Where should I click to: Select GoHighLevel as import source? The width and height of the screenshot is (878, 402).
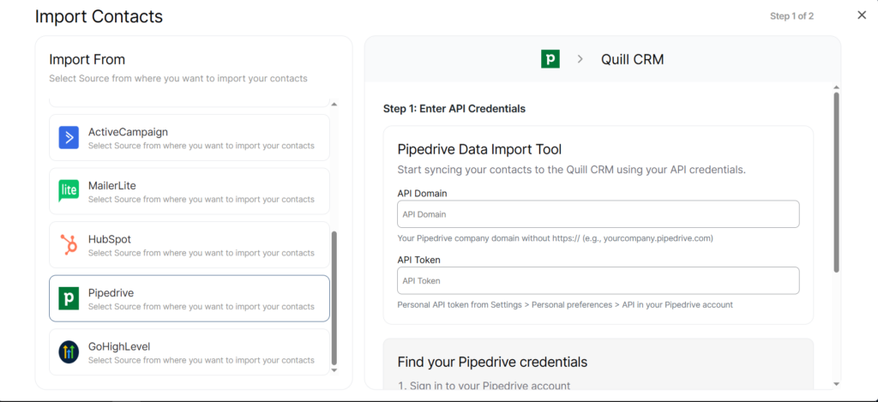pyautogui.click(x=189, y=351)
